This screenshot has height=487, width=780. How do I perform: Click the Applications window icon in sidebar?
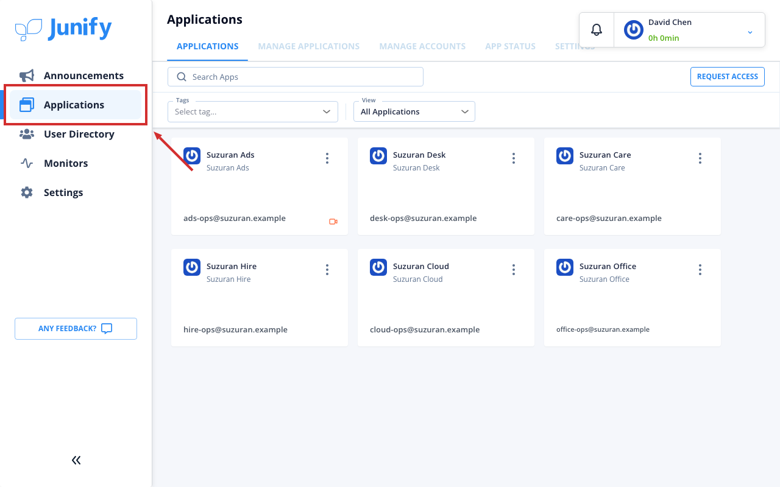[27, 105]
